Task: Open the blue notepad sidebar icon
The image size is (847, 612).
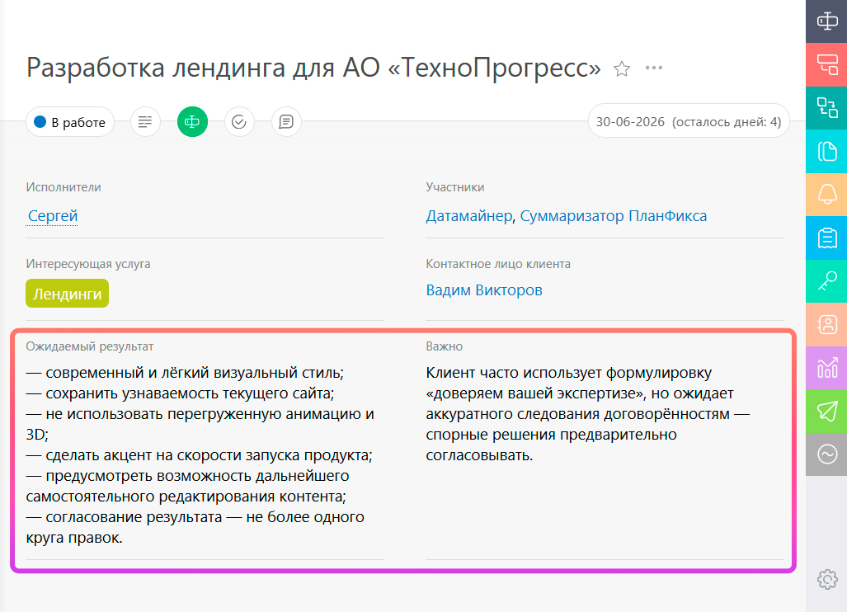Action: click(x=827, y=238)
